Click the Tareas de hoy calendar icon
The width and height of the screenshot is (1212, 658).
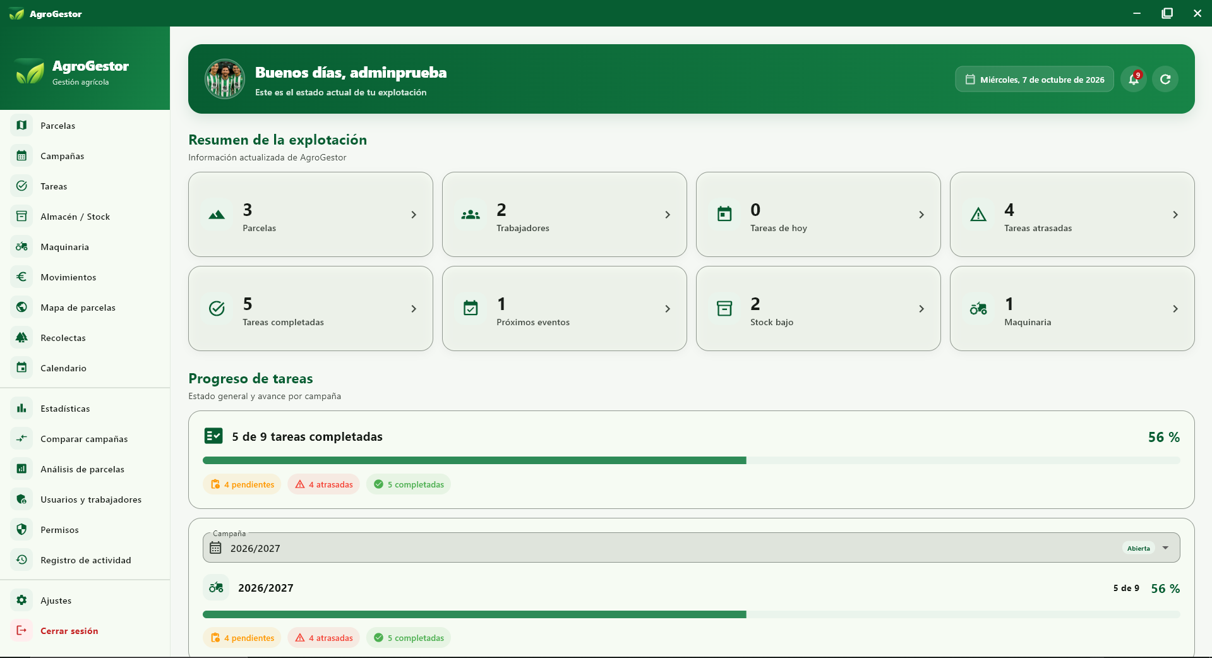(724, 215)
